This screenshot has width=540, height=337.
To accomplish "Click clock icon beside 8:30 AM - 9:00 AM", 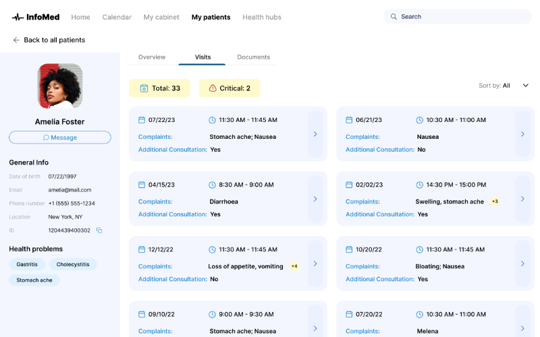I will pyautogui.click(x=212, y=185).
